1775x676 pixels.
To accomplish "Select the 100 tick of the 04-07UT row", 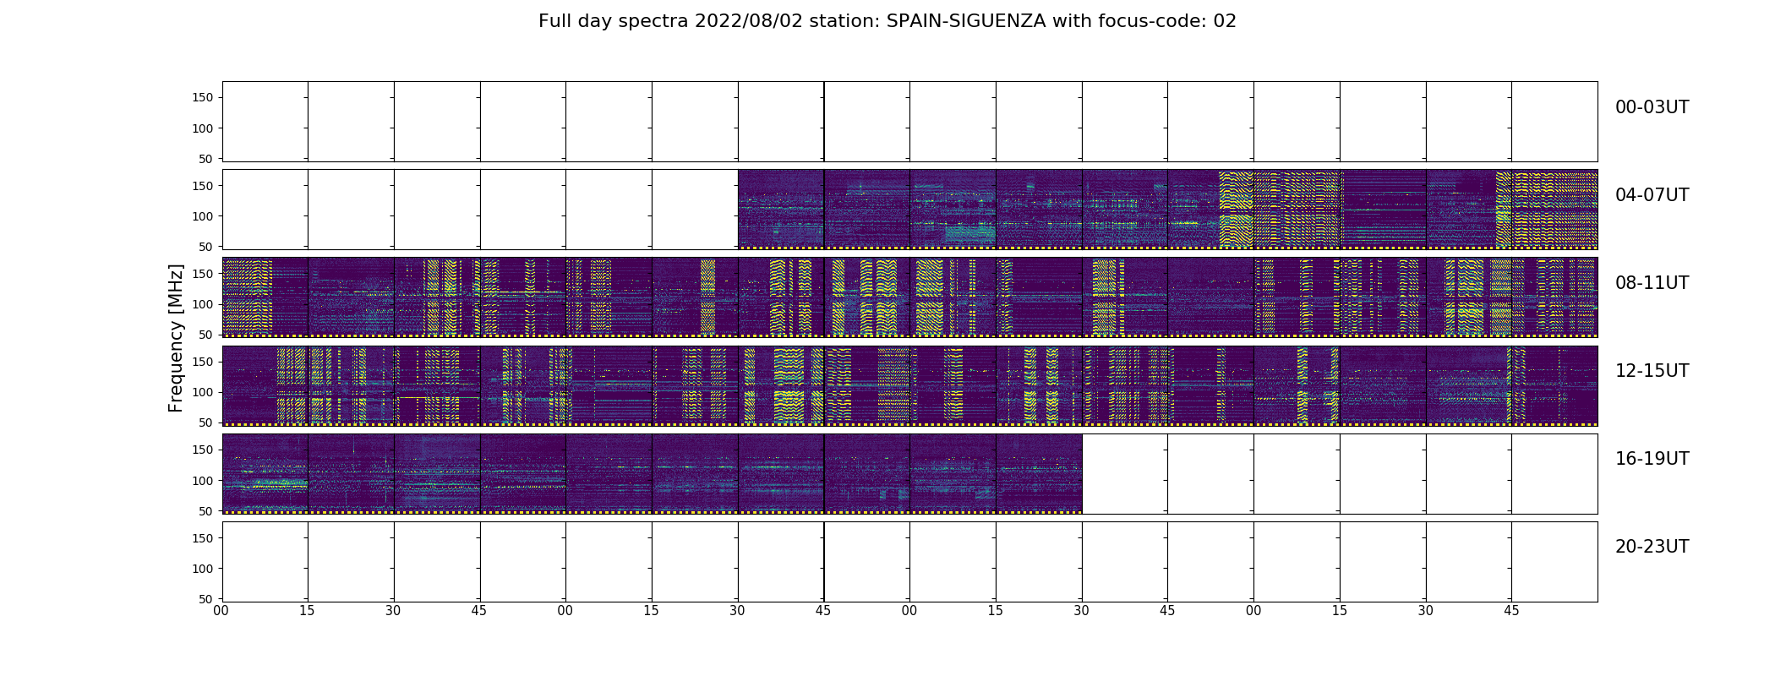I will point(203,216).
